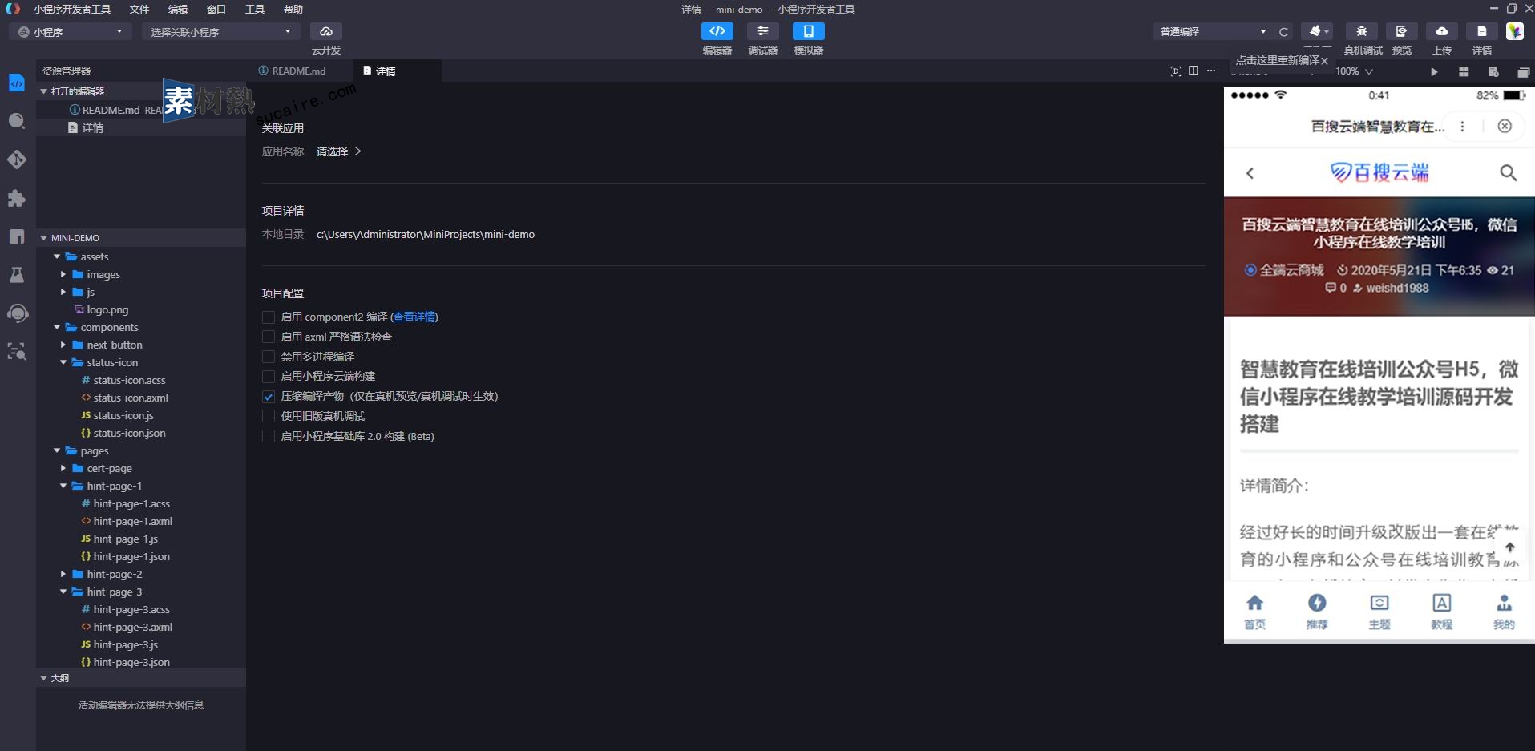Open the Cloud Development (云开发) button
This screenshot has height=751, width=1535.
(x=326, y=32)
